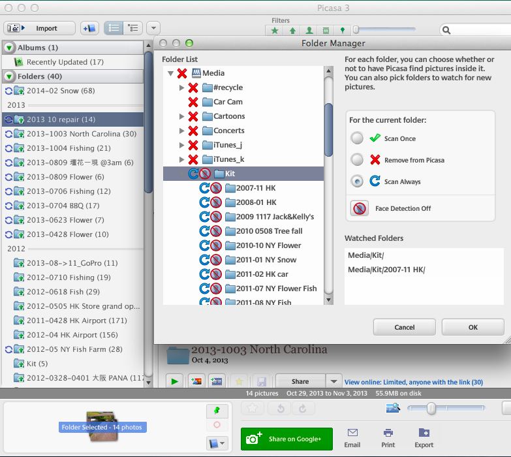Expand the iTunes_k folder

click(182, 159)
